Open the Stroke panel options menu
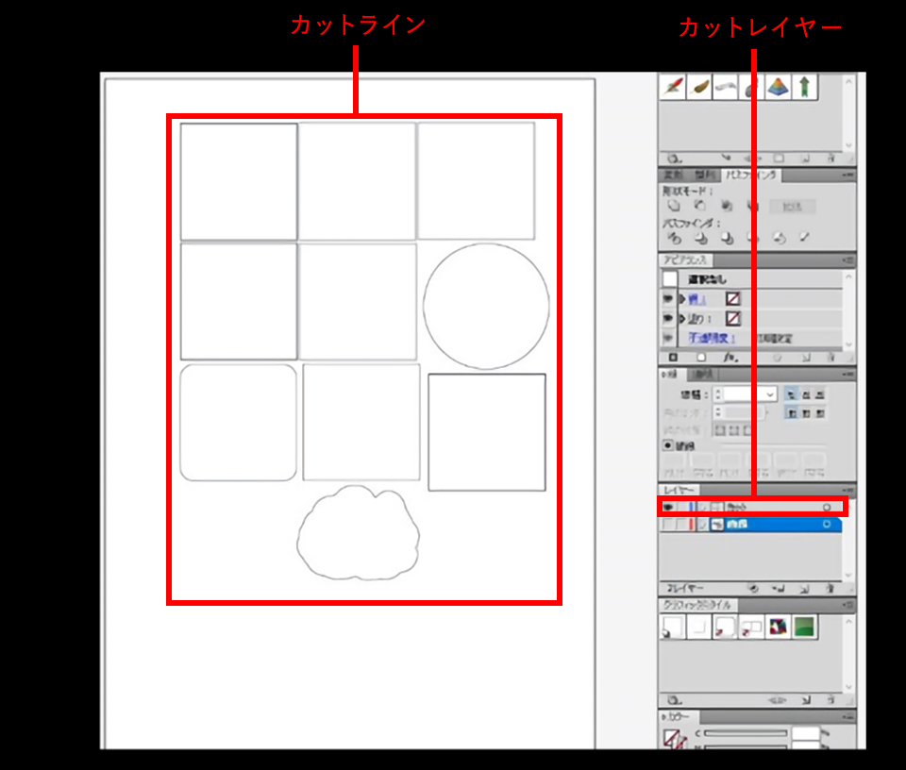The height and width of the screenshot is (770, 906). point(847,375)
